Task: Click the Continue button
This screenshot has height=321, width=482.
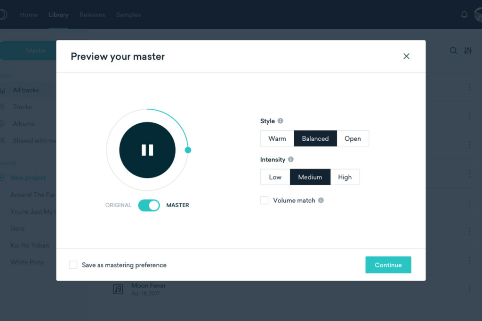Action: (388, 265)
